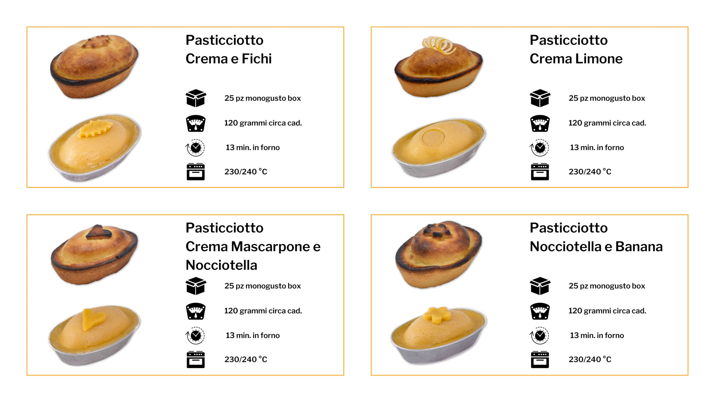
Task: Select the baked Crema e Fichi pasticciotto photo
Action: [94, 66]
